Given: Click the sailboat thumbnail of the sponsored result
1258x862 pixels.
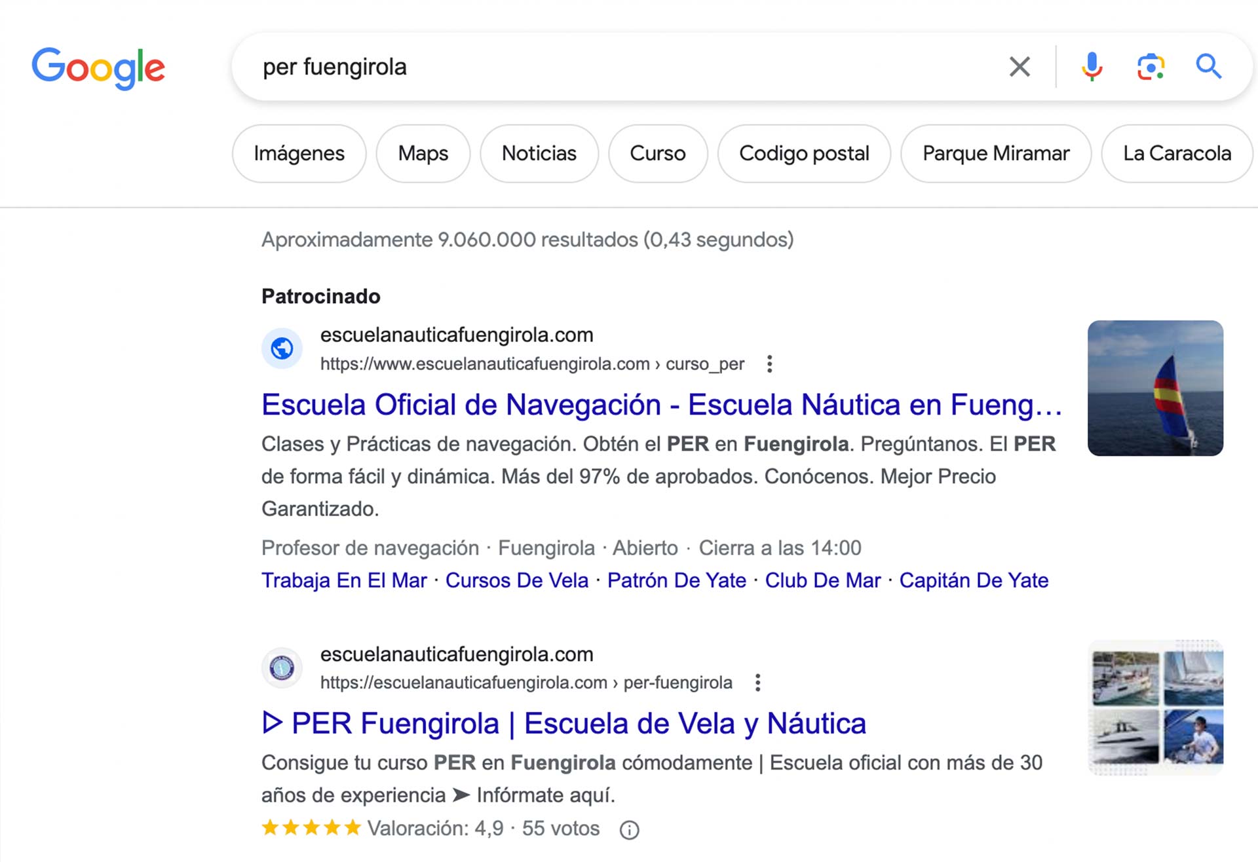Looking at the screenshot, I should pos(1155,388).
